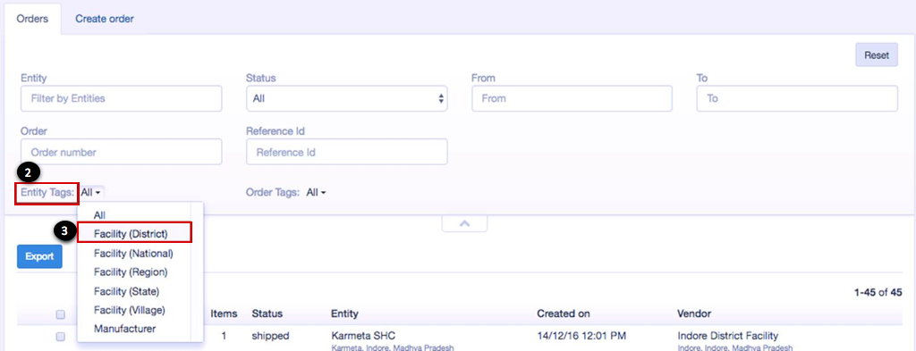Select Manufacturer entity tag option
This screenshot has height=351, width=916.
coord(125,329)
